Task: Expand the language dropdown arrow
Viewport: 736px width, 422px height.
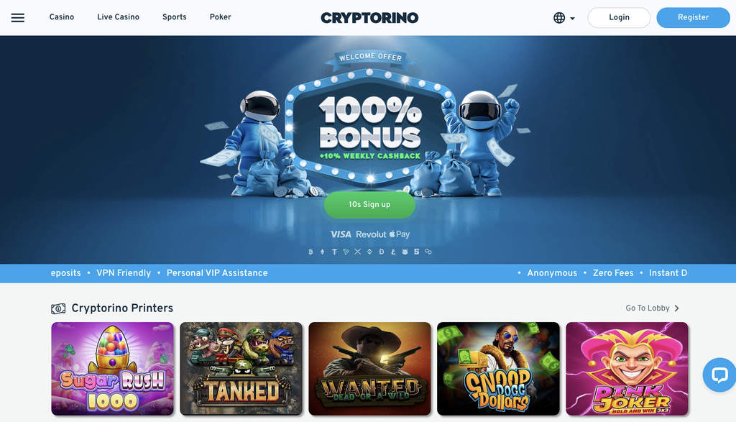Action: pyautogui.click(x=572, y=18)
